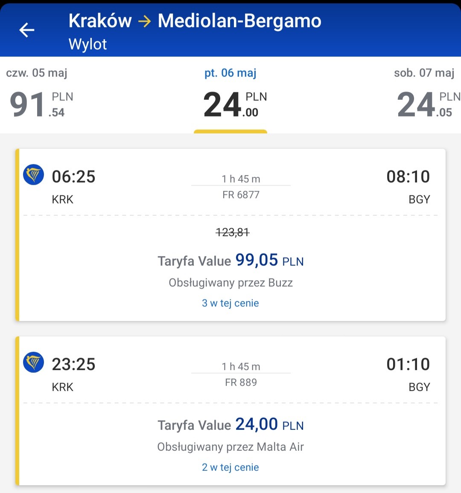Tap the 24.05 PLN price for Saturday
The height and width of the screenshot is (493, 461).
(429, 104)
